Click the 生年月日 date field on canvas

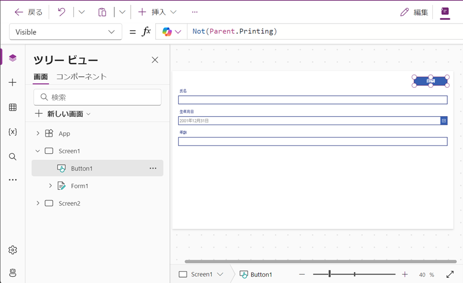click(x=309, y=121)
